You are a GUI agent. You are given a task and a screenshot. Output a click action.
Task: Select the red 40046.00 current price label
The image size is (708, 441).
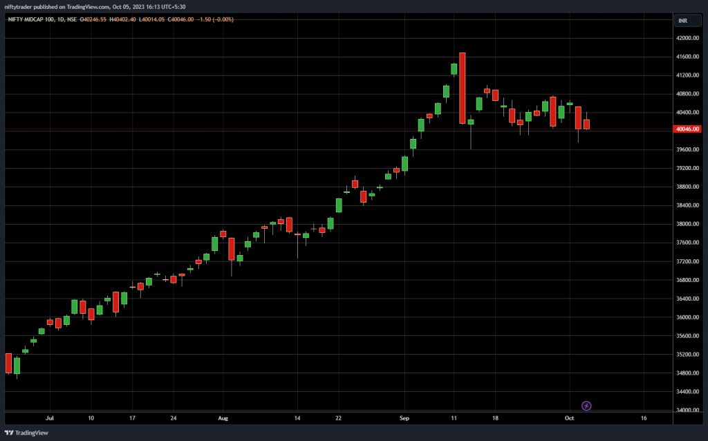[x=687, y=129]
